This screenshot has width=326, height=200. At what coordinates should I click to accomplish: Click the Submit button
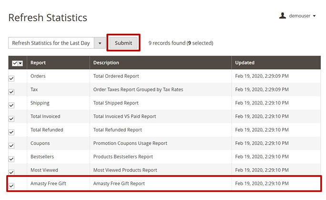(123, 43)
